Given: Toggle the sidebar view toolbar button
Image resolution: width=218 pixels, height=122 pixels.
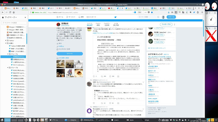Looking at the screenshot, I should click(x=176, y=12).
